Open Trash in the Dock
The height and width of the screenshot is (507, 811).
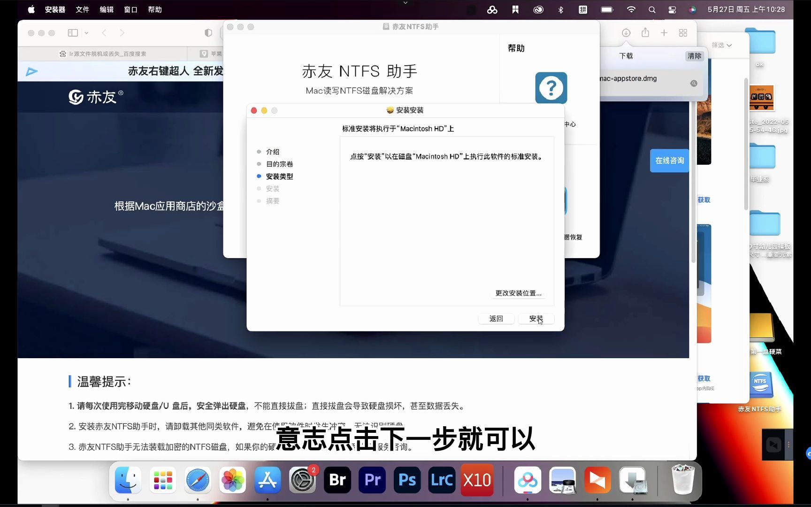tap(683, 480)
